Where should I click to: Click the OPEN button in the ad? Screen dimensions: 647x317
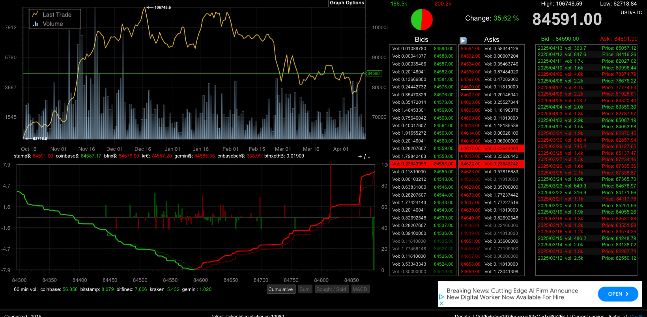click(x=618, y=294)
